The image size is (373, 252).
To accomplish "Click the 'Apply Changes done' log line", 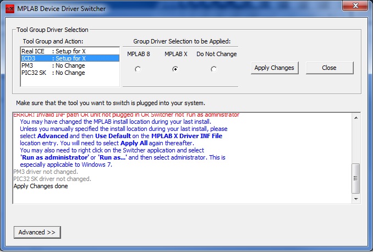I will [41, 186].
